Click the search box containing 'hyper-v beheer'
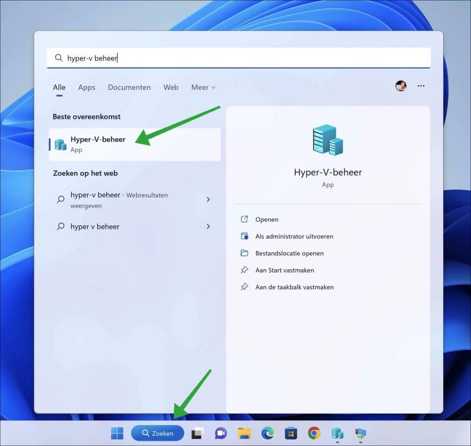471x446 pixels. pos(239,58)
